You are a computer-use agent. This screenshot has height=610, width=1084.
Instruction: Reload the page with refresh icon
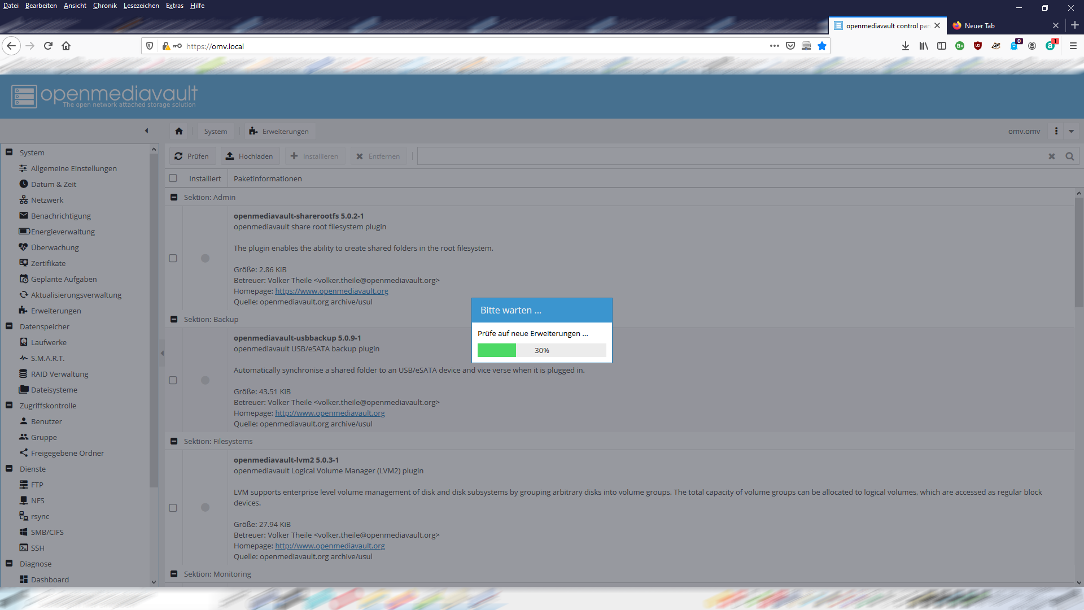click(48, 46)
